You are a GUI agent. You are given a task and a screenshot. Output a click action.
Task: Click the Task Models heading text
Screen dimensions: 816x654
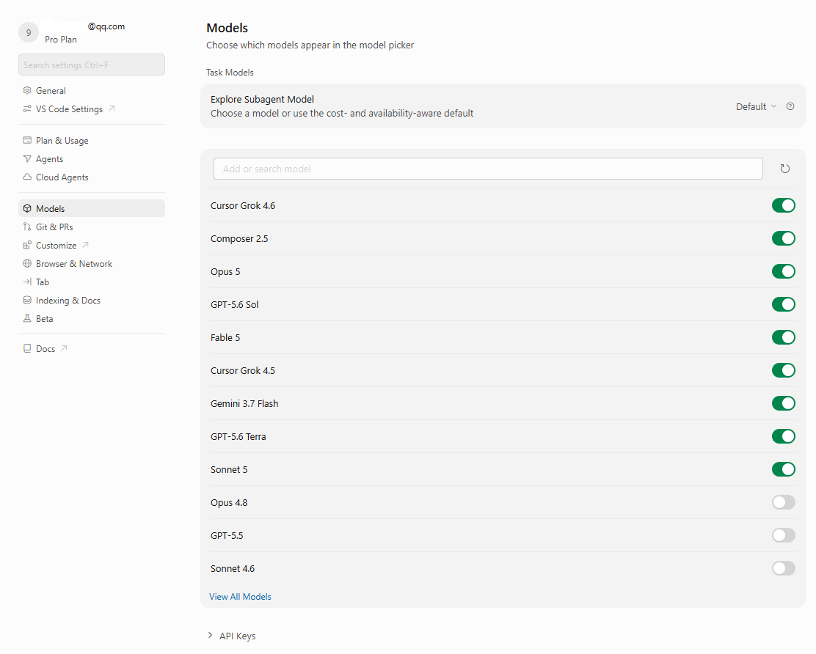click(x=230, y=73)
